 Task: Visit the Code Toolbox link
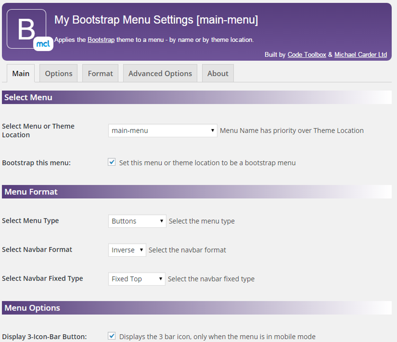pos(307,55)
